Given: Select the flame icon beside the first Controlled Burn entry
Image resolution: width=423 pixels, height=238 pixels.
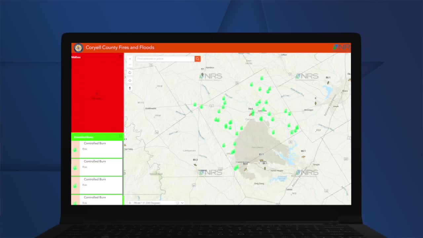Looking at the screenshot, I should coord(75,149).
